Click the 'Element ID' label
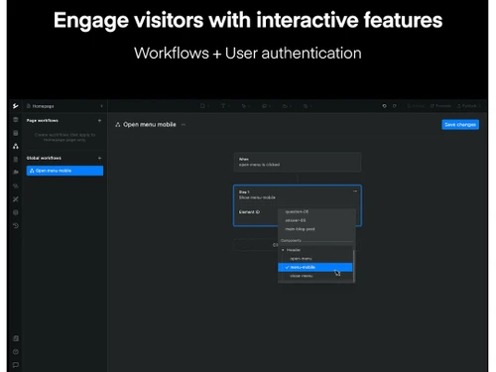Viewport: 496px width, 372px height. click(x=249, y=212)
